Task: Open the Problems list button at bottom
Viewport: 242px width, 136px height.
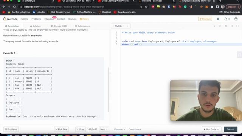Action: tap(11, 129)
